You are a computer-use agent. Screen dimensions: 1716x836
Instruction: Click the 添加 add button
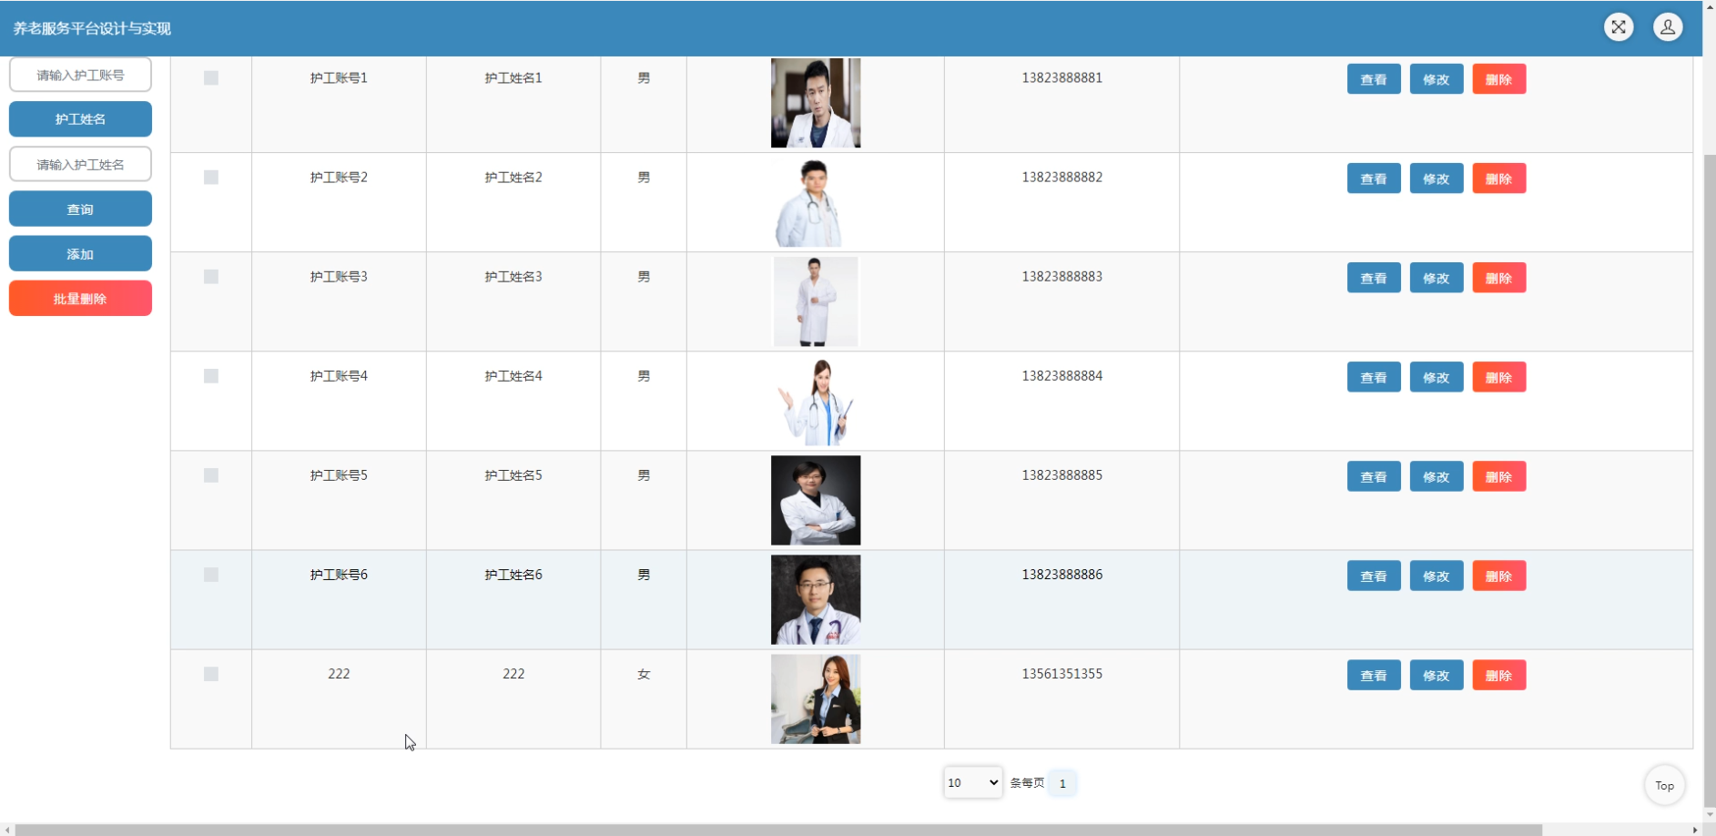[80, 253]
